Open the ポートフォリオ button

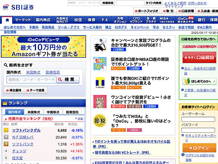click(147, 11)
